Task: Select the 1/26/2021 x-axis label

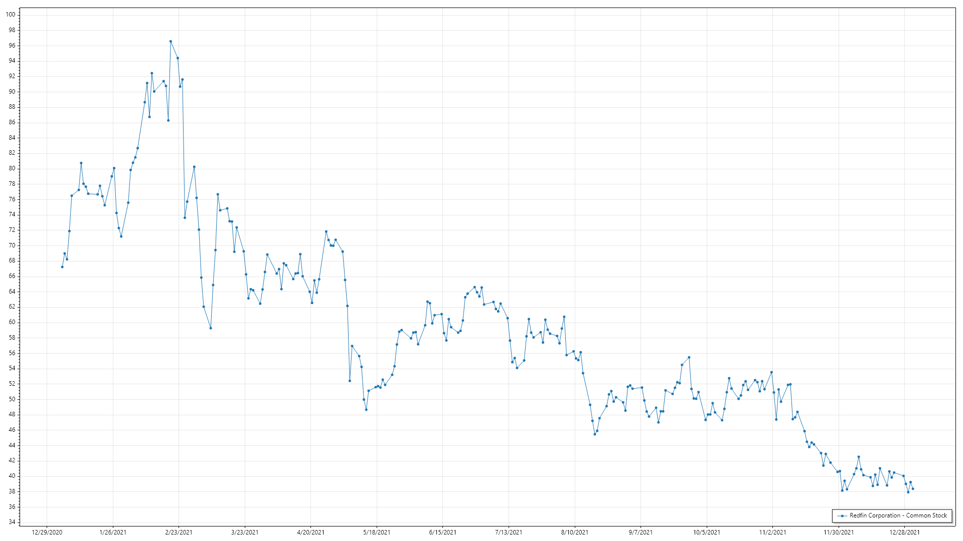Action: click(113, 532)
